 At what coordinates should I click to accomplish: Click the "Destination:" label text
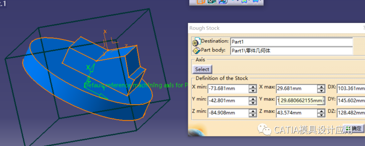(x=215, y=41)
